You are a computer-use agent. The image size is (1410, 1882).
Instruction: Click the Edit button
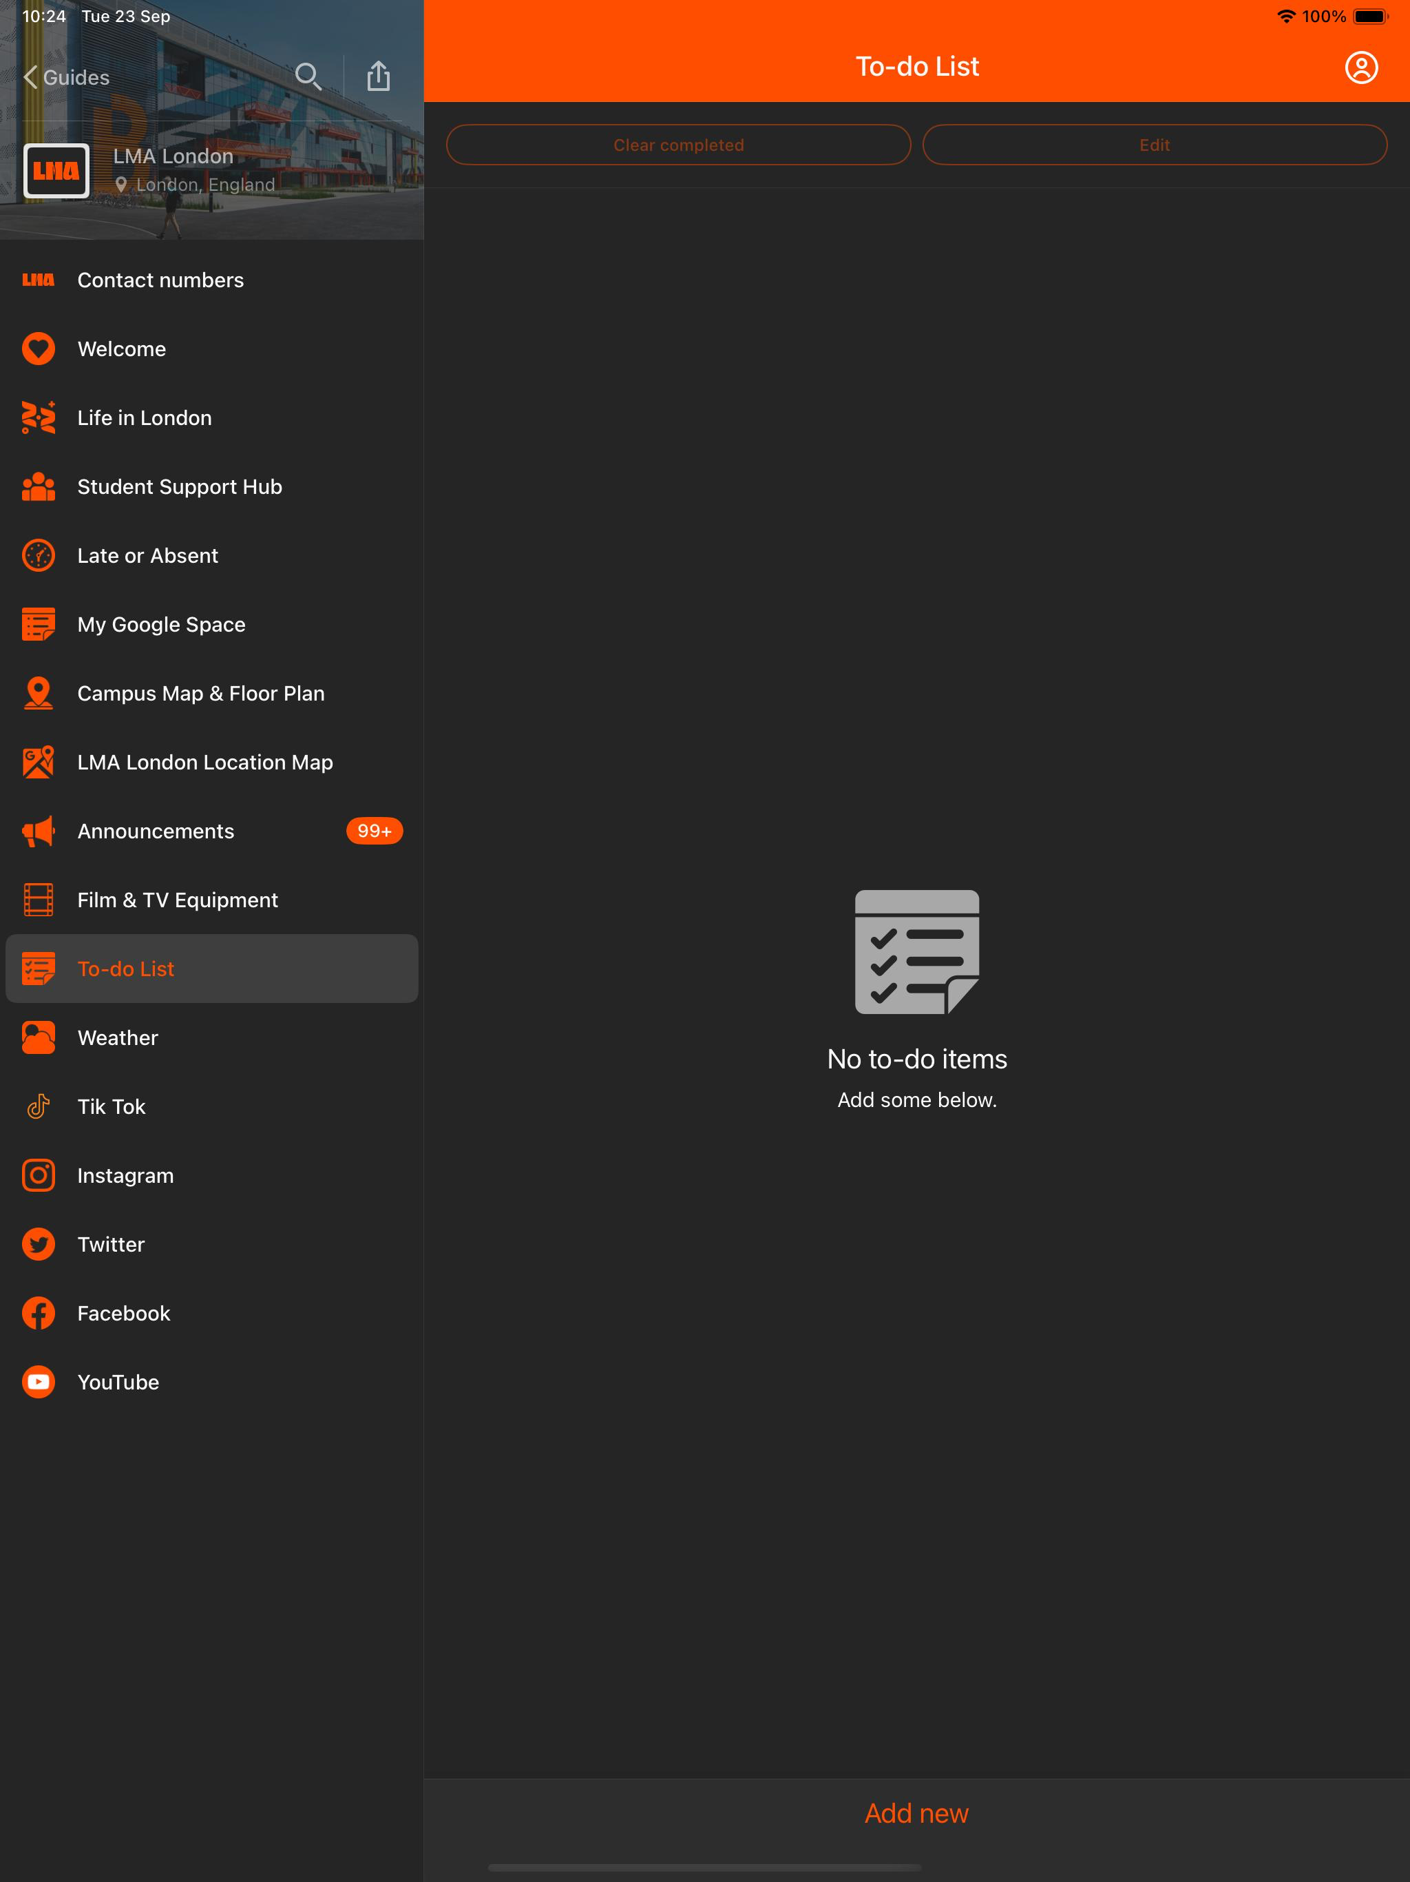1155,145
